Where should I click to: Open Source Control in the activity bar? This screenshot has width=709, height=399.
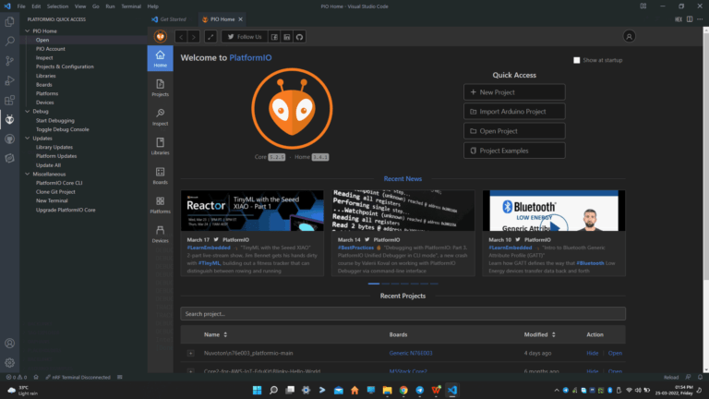[x=10, y=61]
